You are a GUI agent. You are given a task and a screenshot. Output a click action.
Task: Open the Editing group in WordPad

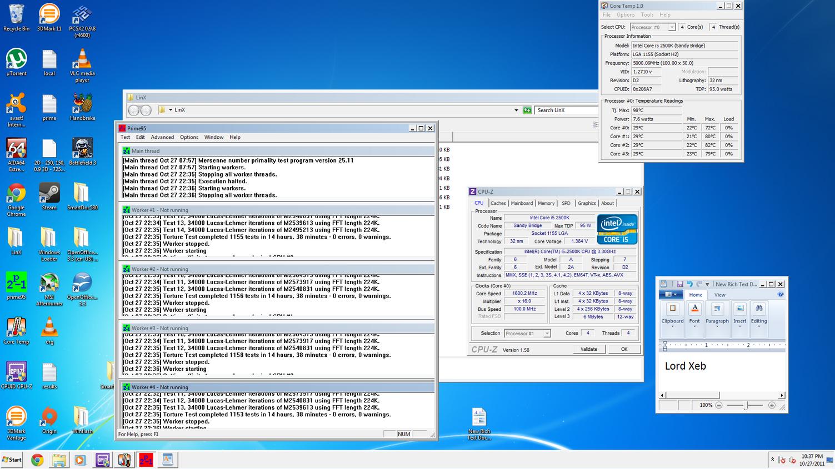pyautogui.click(x=759, y=319)
